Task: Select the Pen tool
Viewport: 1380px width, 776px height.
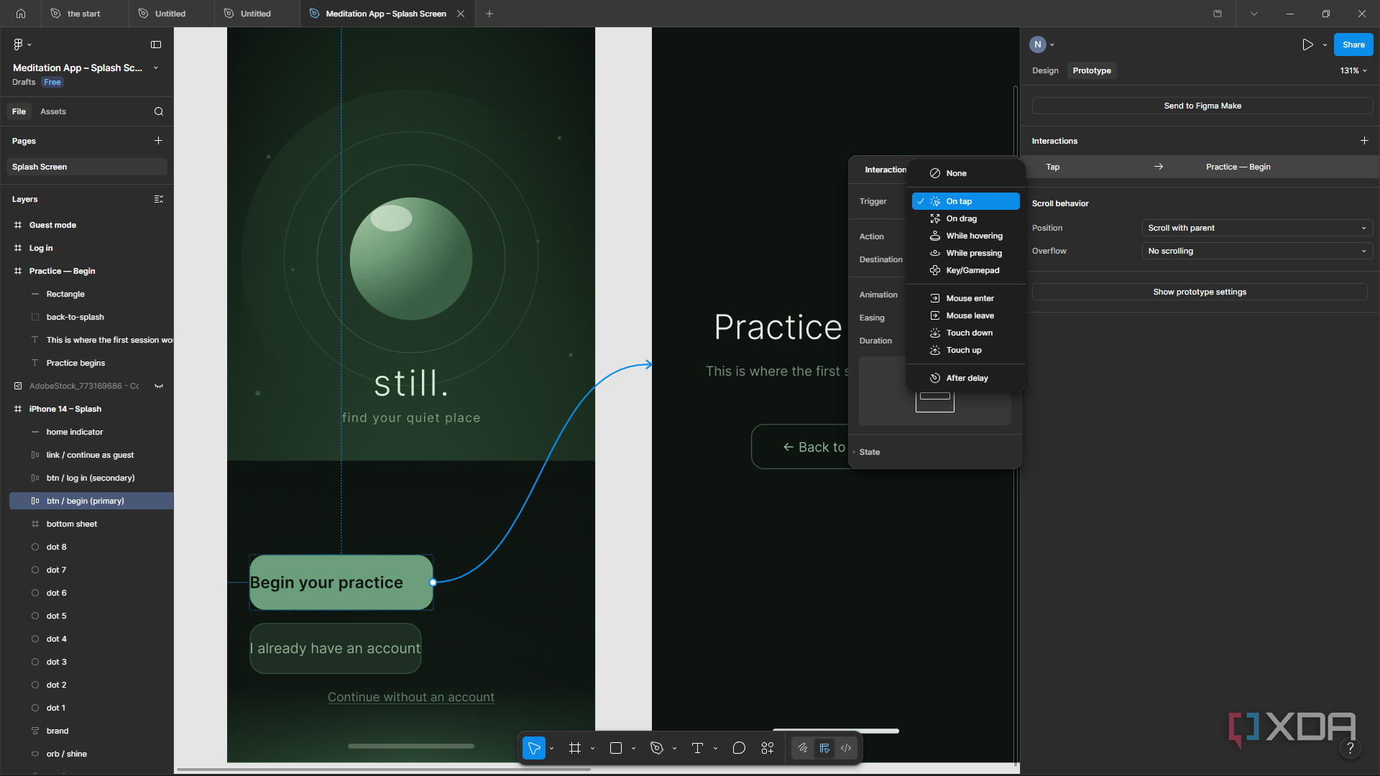Action: coord(656,748)
